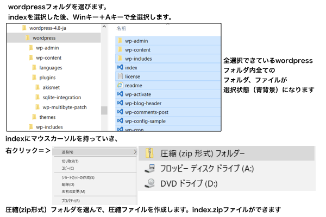Screen dimensions: 326x217
Task: Click the VS Code icon beside wp-comments-post
Action: point(120,112)
